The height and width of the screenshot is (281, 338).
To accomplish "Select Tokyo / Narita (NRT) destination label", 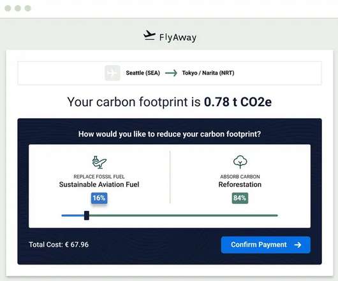I will pos(208,73).
